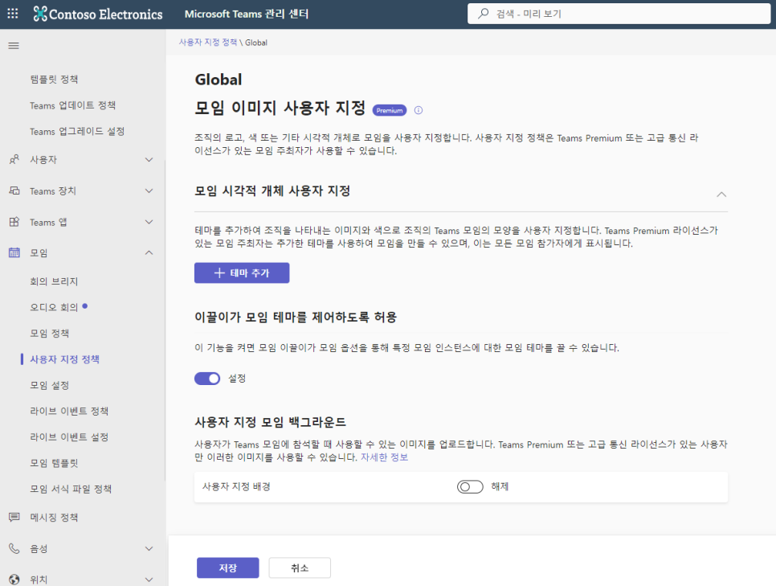The image size is (776, 586).
Task: Open 모임 서식 파일 정책 page
Action: (71, 489)
